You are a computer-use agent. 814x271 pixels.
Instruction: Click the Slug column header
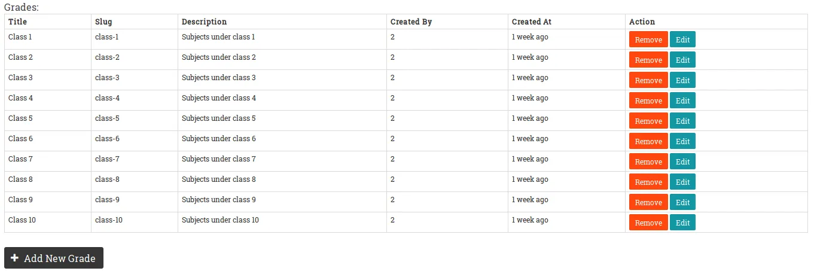point(103,22)
